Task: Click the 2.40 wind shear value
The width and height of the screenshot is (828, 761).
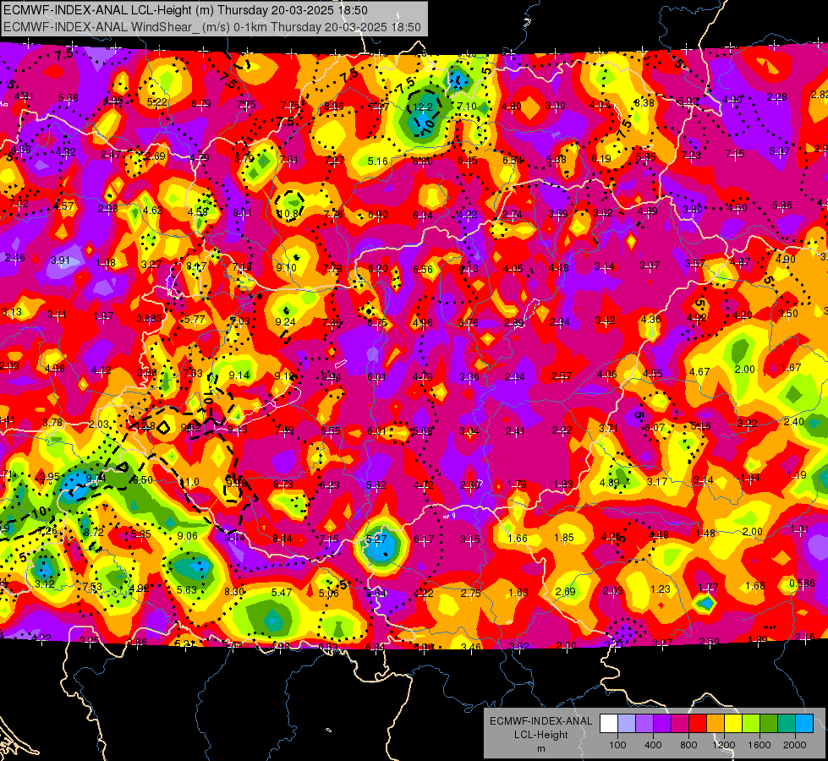Action: [793, 421]
